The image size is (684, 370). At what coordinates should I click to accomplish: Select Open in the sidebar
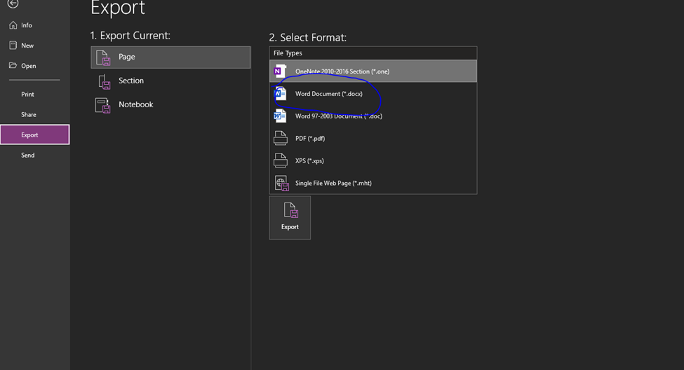click(x=34, y=66)
